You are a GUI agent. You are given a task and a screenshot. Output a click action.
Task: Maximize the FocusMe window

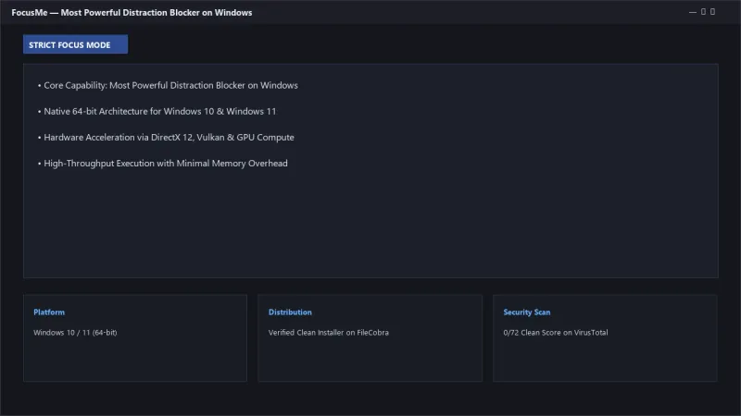tap(703, 12)
